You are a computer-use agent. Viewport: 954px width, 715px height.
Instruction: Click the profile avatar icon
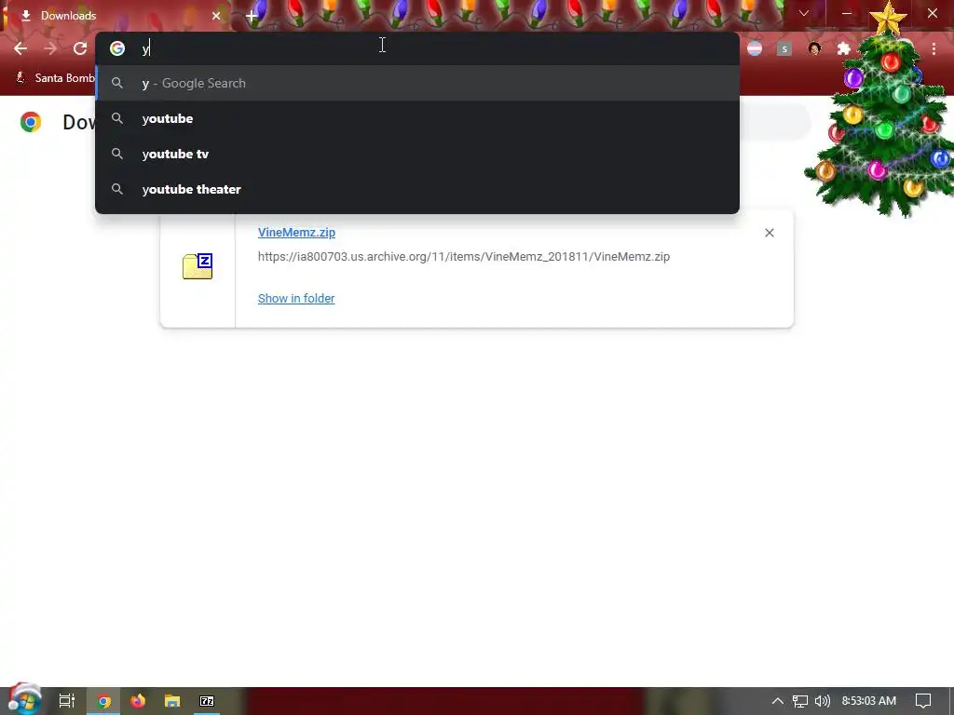[x=814, y=48]
